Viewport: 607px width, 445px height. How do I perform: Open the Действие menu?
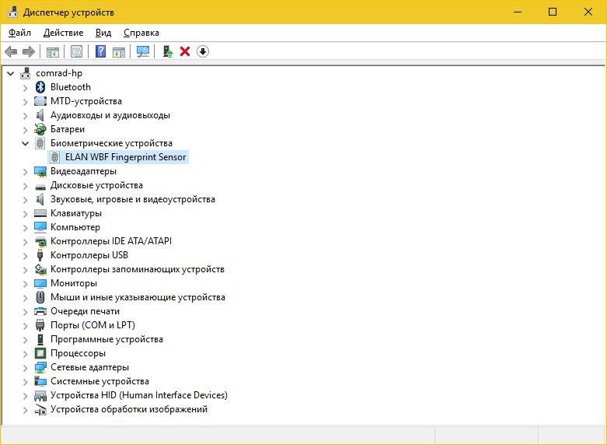coord(63,33)
